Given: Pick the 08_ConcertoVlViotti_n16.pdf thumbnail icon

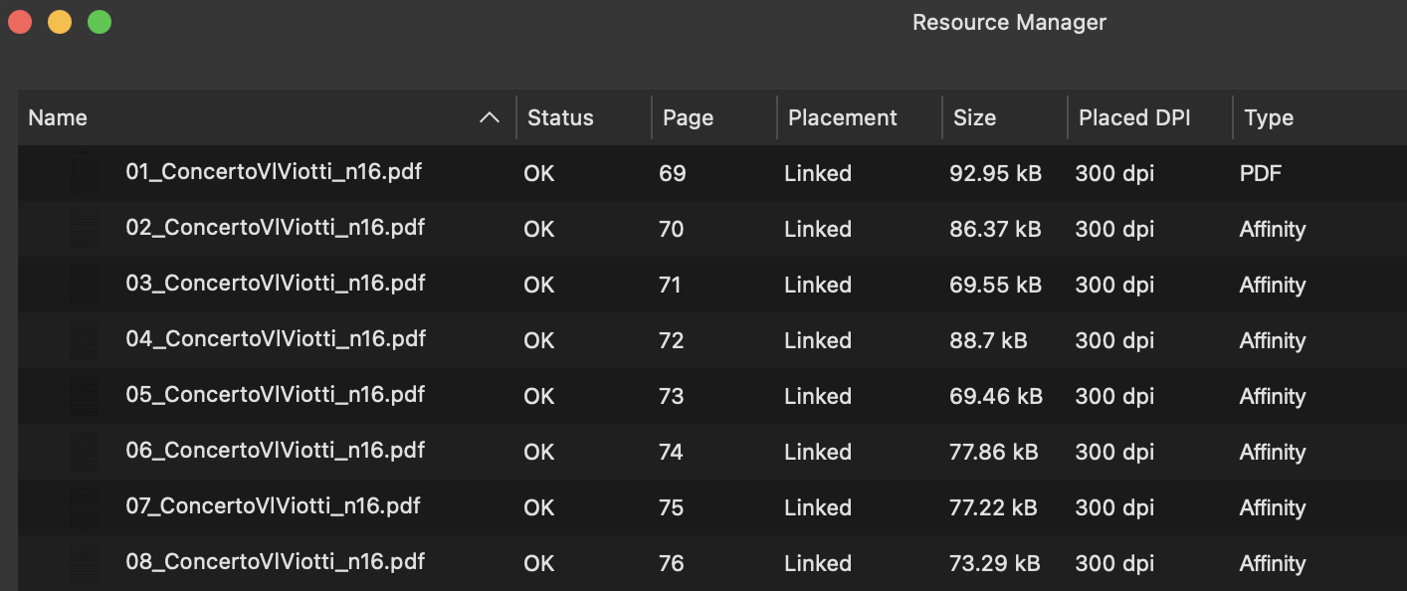Looking at the screenshot, I should (85, 563).
